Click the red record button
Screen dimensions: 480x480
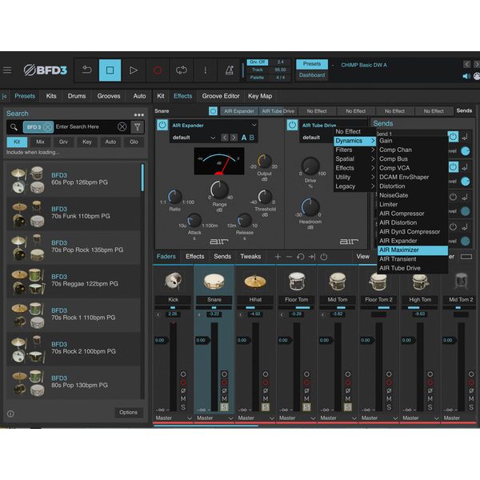[158, 70]
